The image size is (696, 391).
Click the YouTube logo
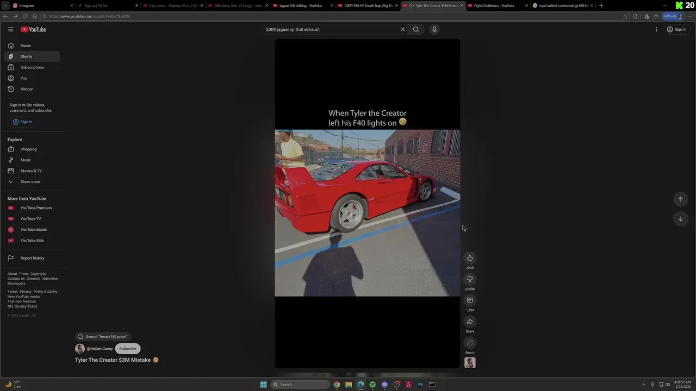(x=33, y=29)
